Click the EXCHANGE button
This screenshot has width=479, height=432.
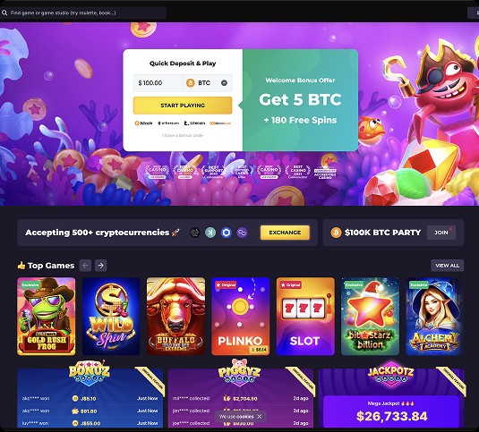coord(285,233)
